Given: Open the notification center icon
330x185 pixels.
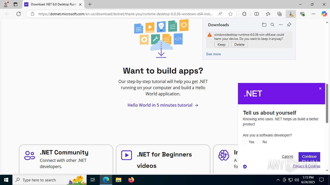Looking at the screenshot, I should pyautogui.click(x=321, y=180).
